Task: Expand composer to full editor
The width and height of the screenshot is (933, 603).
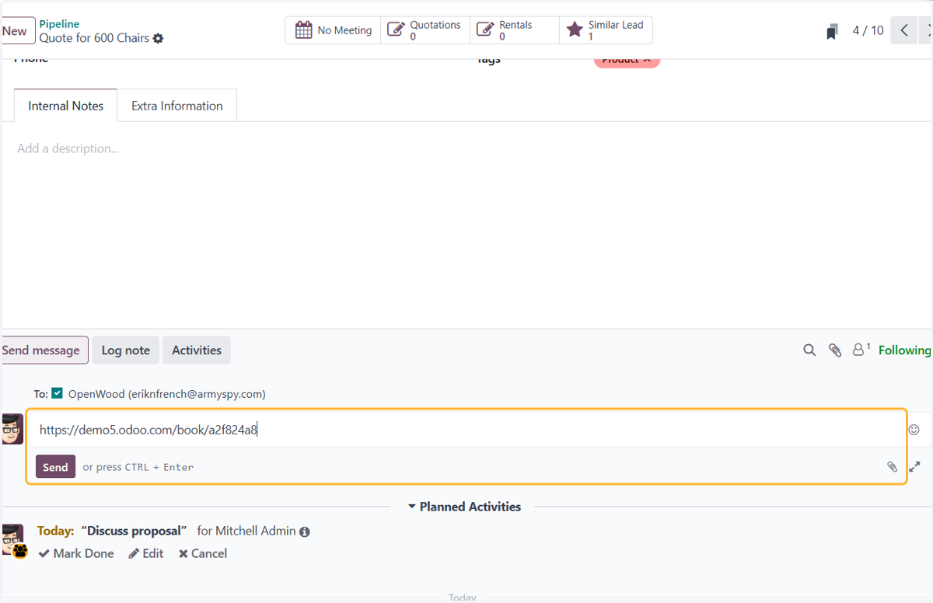Action: 915,467
